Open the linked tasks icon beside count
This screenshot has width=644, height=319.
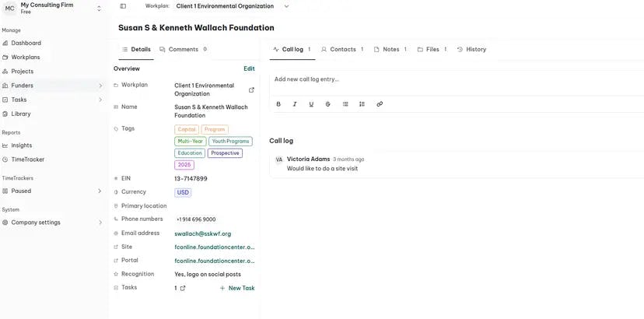(x=183, y=288)
